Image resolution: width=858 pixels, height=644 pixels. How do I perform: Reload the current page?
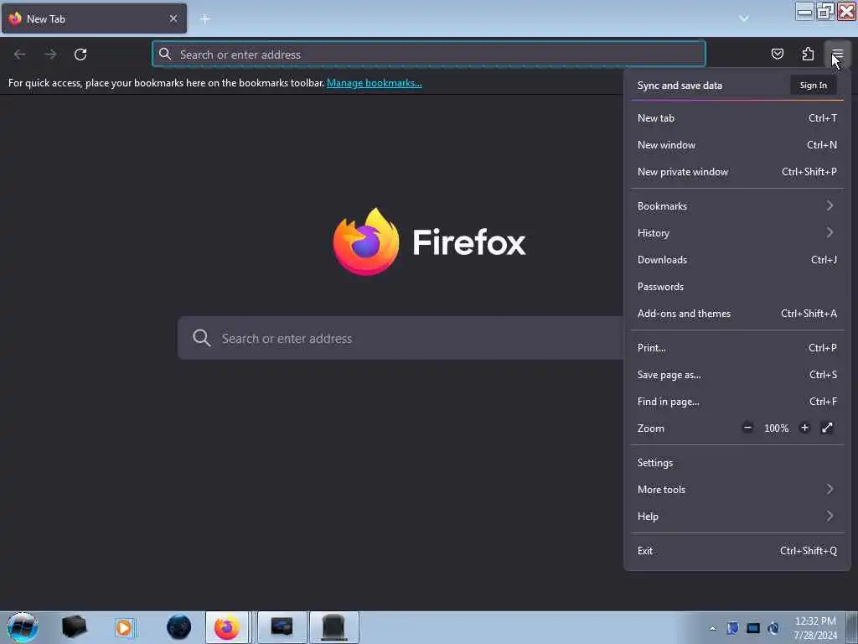(x=80, y=55)
